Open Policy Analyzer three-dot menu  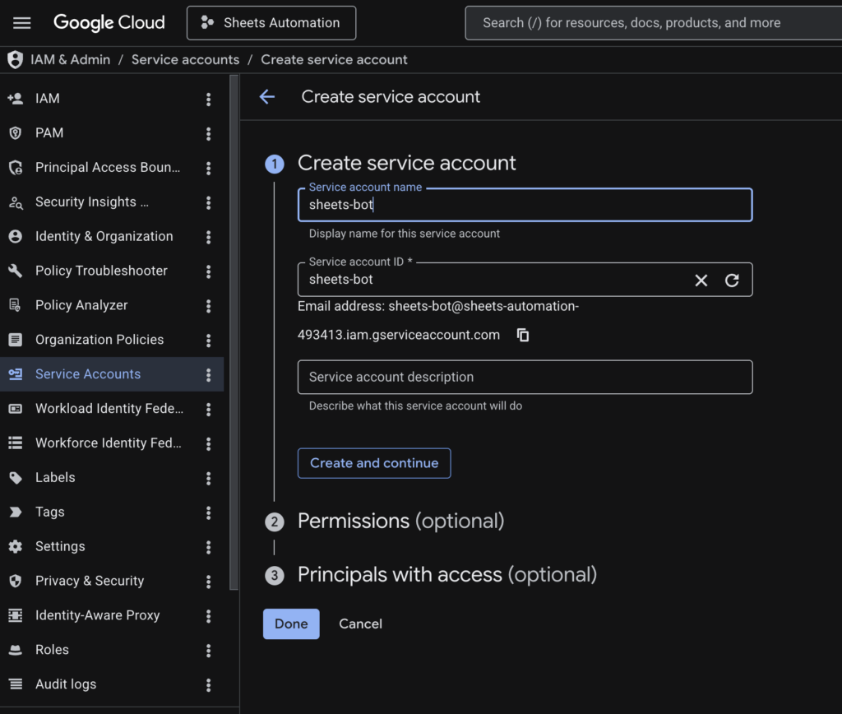(x=208, y=306)
